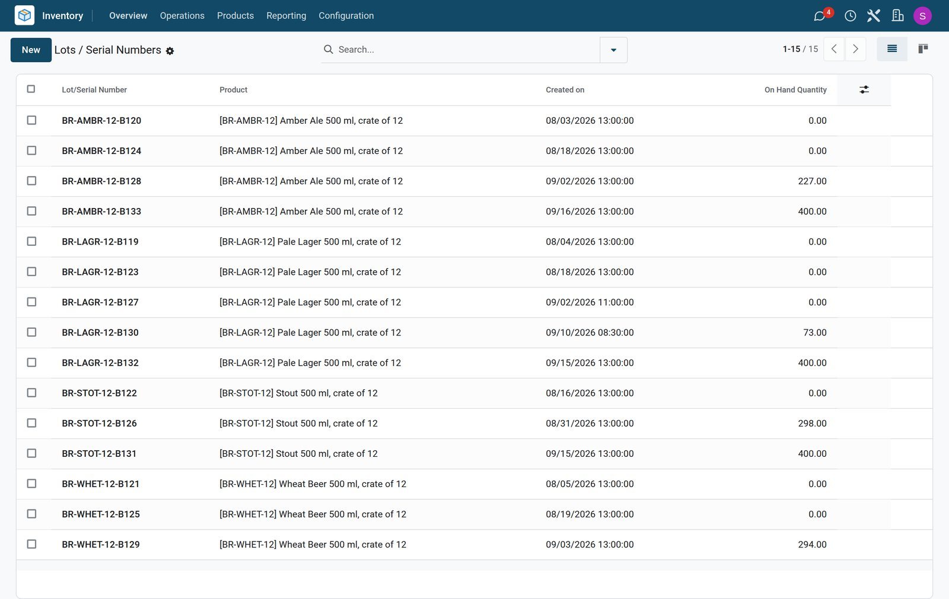Open the Configuration menu

[x=346, y=16]
